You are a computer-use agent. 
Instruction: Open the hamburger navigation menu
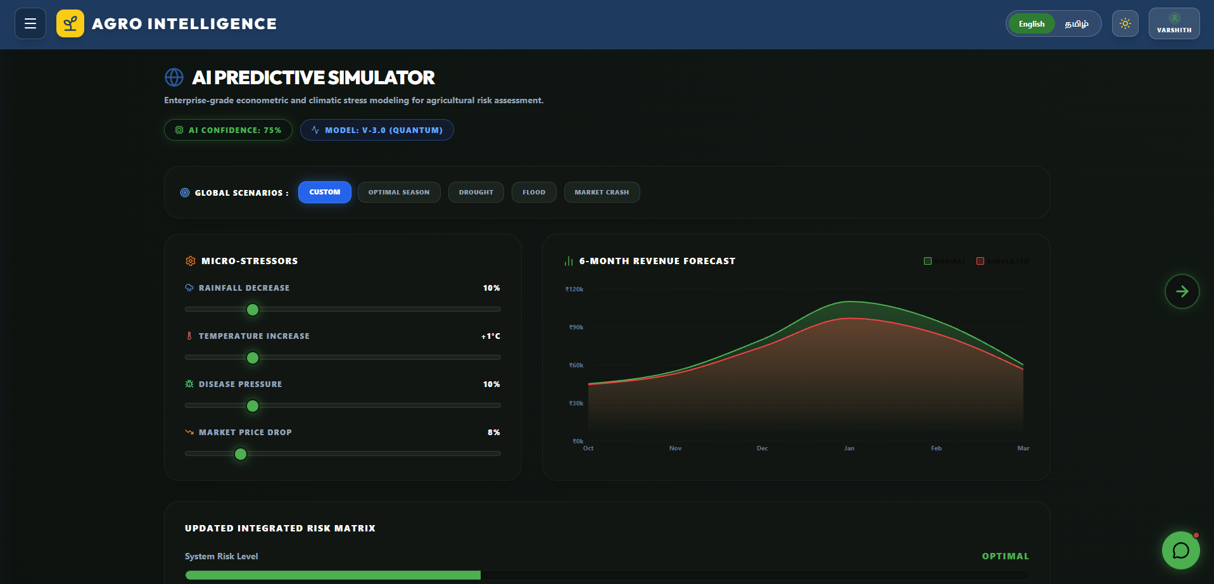click(30, 23)
